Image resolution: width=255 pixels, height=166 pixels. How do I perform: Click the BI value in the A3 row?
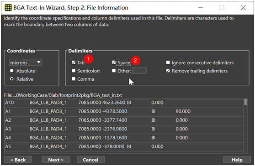(x=154, y=129)
